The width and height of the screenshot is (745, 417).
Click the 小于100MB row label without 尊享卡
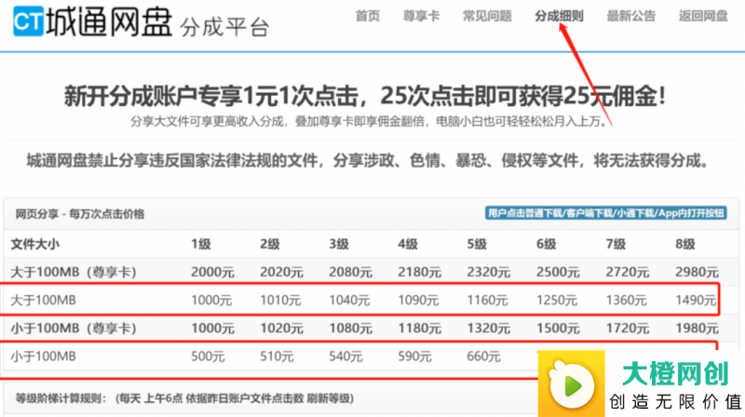(x=43, y=356)
